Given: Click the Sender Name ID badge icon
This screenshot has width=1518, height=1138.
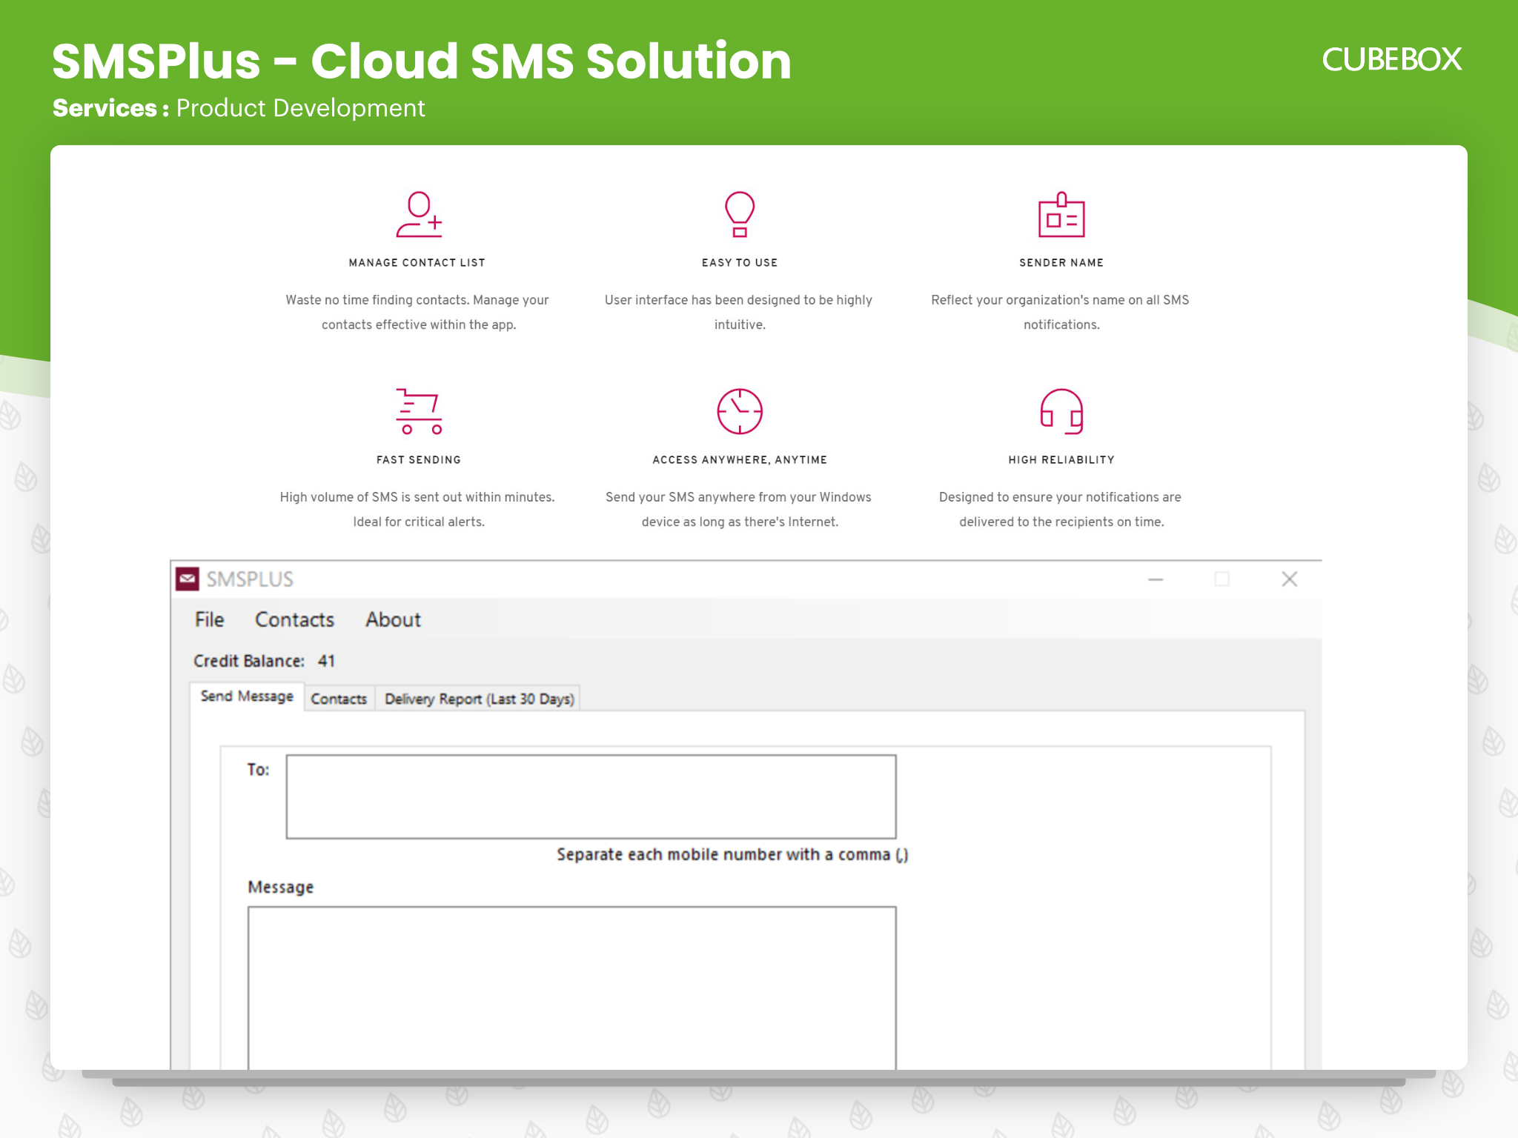Looking at the screenshot, I should [x=1061, y=215].
